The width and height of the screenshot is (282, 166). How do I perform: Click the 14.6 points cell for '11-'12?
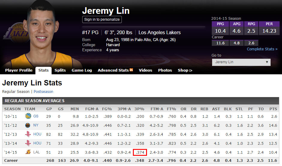click(x=273, y=125)
